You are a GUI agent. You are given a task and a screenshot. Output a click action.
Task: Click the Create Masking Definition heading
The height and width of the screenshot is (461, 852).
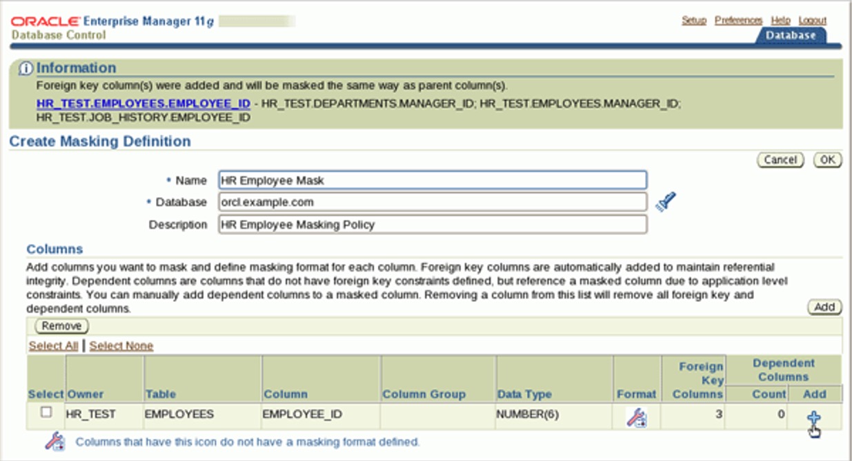click(x=100, y=141)
